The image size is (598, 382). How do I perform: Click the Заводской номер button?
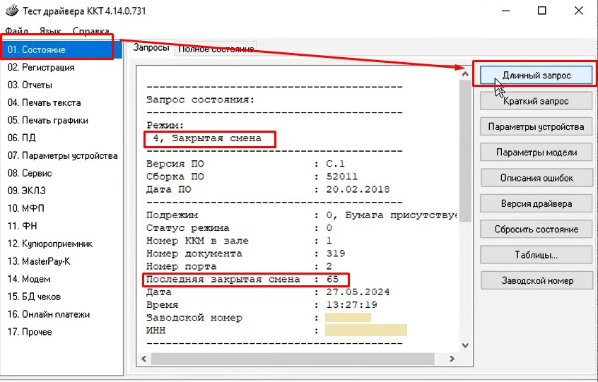(x=536, y=281)
